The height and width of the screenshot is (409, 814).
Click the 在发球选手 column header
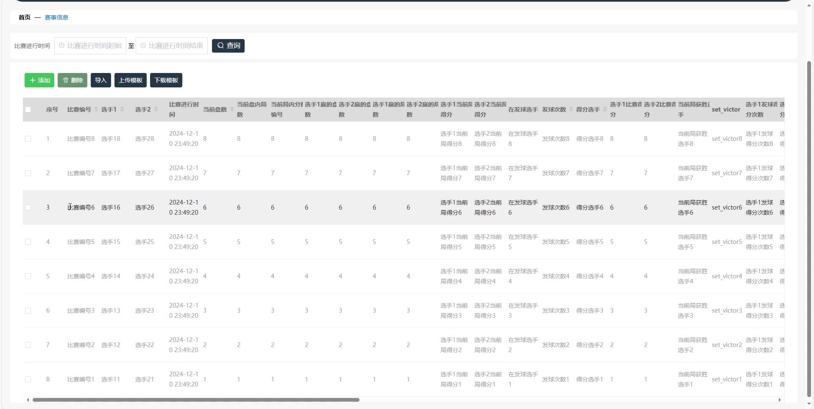click(523, 109)
